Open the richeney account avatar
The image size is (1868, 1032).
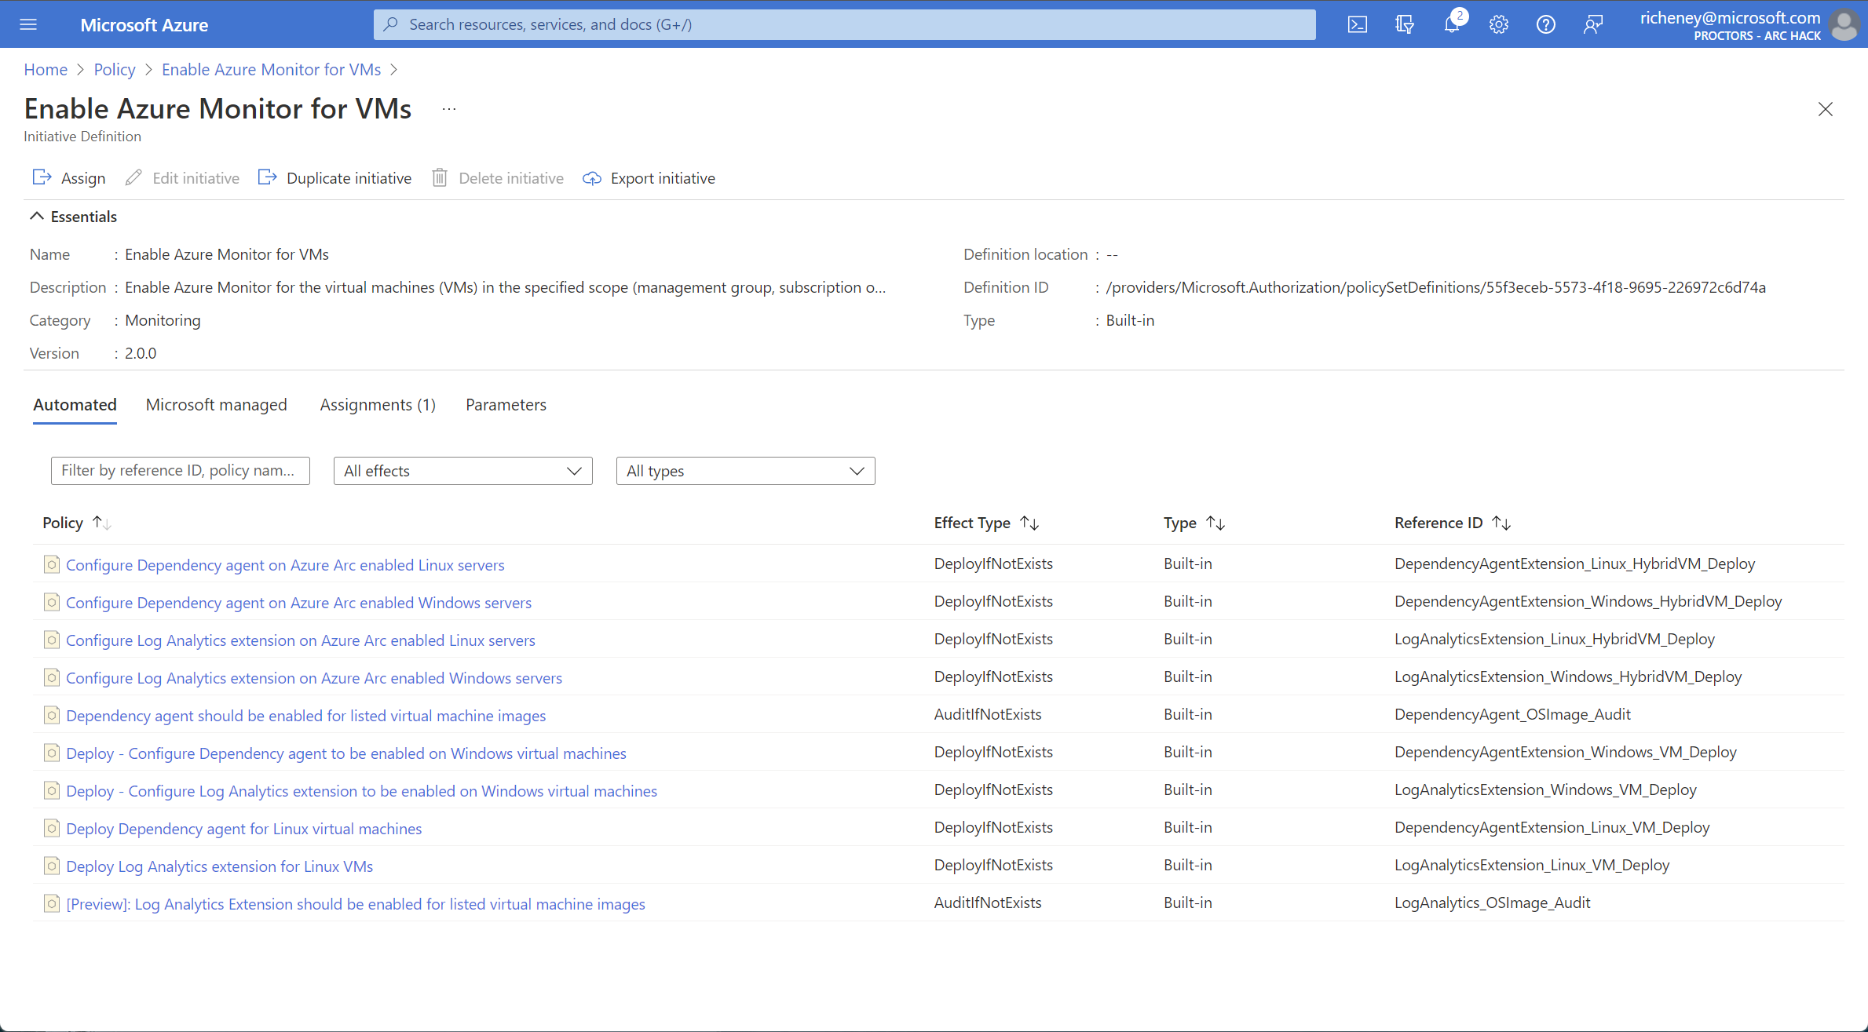[1843, 24]
